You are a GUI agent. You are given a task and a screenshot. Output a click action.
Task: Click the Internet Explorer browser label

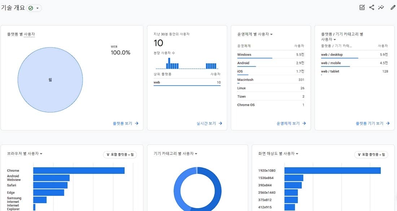13,207
